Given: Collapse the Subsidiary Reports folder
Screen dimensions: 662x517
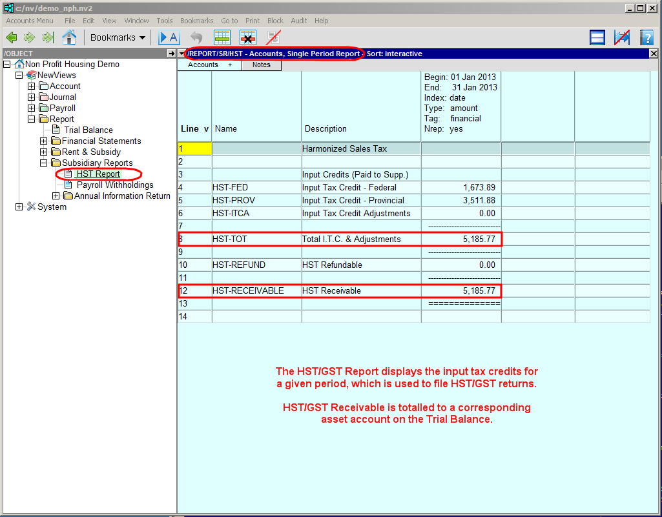Looking at the screenshot, I should pyautogui.click(x=43, y=163).
